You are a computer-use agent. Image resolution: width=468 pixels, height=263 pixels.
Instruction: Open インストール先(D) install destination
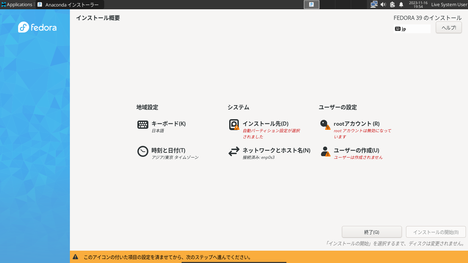[x=264, y=129]
